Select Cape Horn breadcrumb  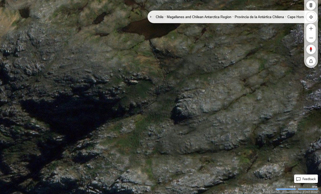coord(295,17)
